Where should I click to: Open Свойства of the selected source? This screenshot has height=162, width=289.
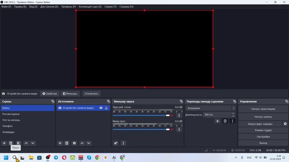[50, 94]
